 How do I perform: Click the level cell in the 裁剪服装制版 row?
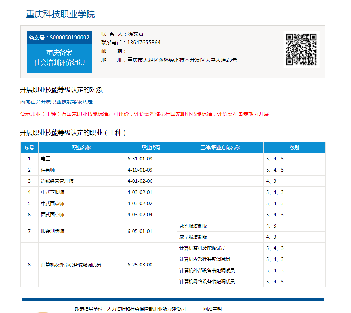point(294,226)
